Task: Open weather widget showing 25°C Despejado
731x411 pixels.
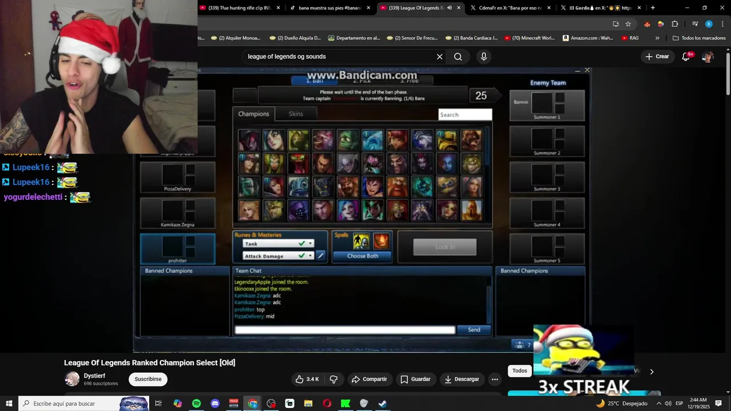Action: [621, 404]
